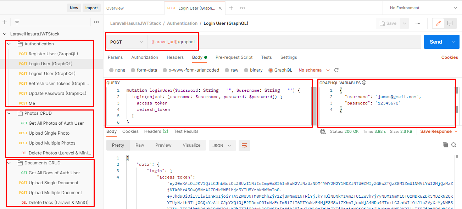Copy response body icon

point(445,145)
